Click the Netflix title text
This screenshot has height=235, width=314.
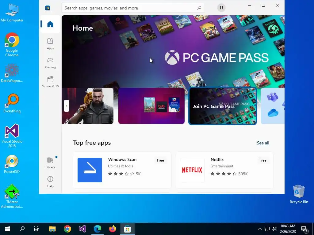(217, 159)
